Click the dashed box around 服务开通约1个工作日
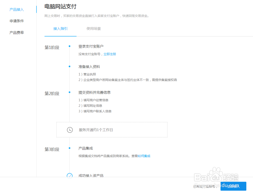 pos(112,130)
